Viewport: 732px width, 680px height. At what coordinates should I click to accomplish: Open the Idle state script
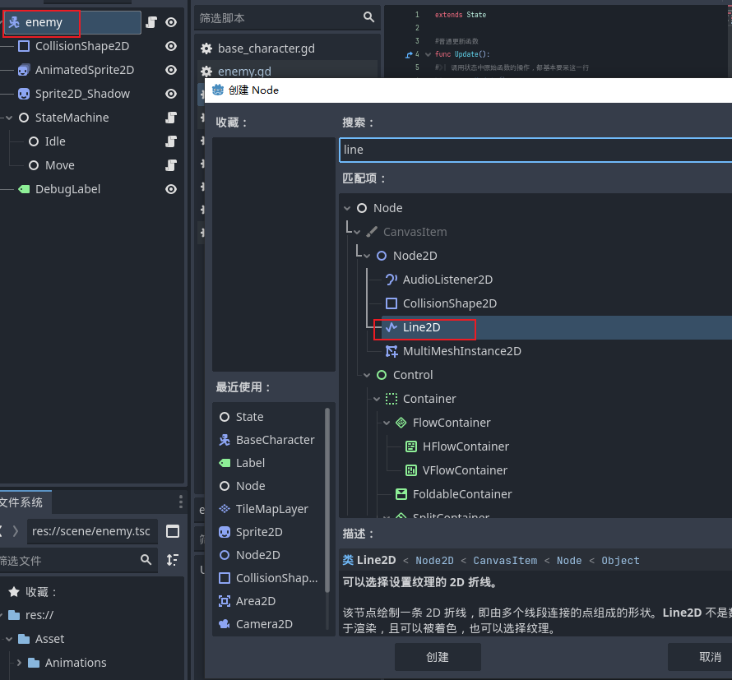pyautogui.click(x=171, y=141)
